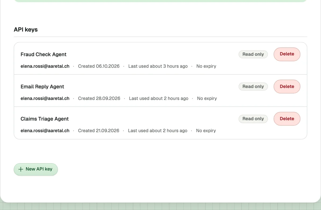The width and height of the screenshot is (321, 210).
Task: Click Read only badge for Claims Triage Agent
Action: (253, 119)
